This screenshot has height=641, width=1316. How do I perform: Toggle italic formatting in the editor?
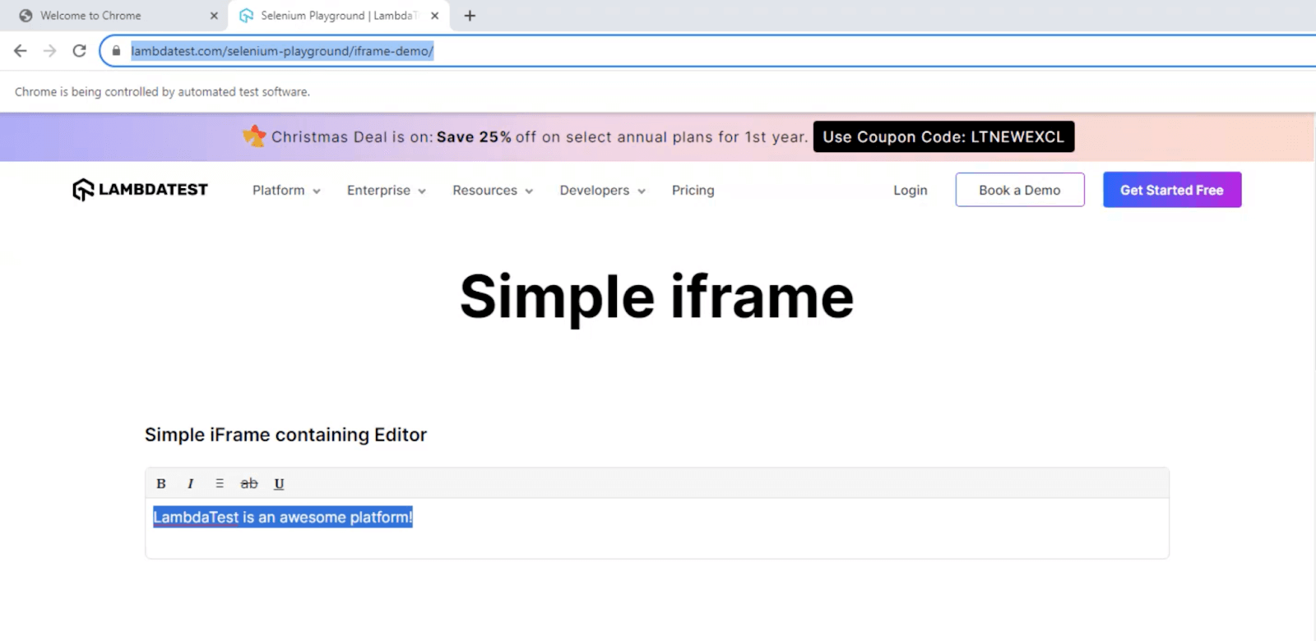pyautogui.click(x=190, y=484)
